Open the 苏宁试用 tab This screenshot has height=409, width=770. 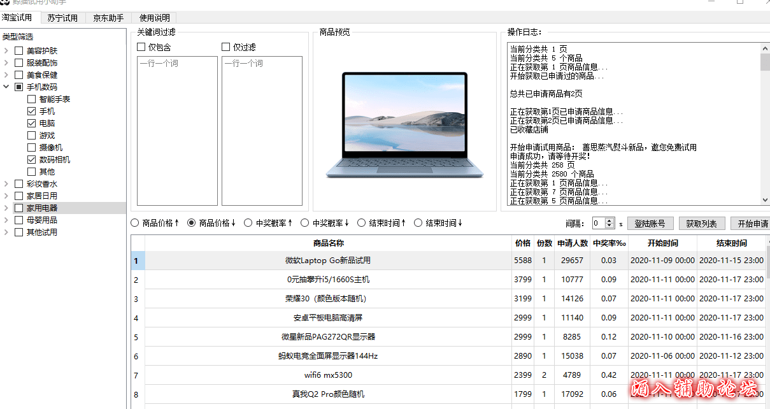click(x=62, y=18)
